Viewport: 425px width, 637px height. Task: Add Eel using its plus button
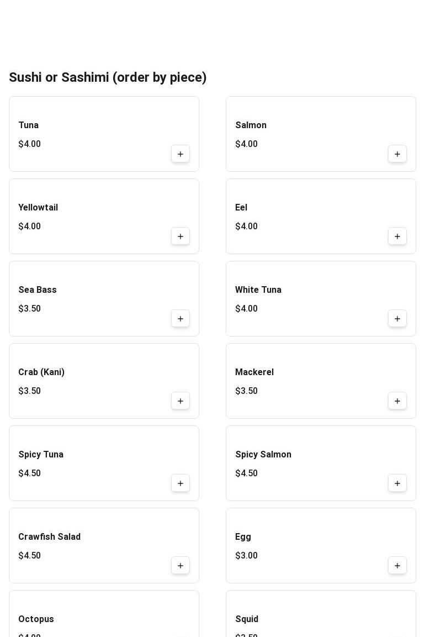(397, 236)
